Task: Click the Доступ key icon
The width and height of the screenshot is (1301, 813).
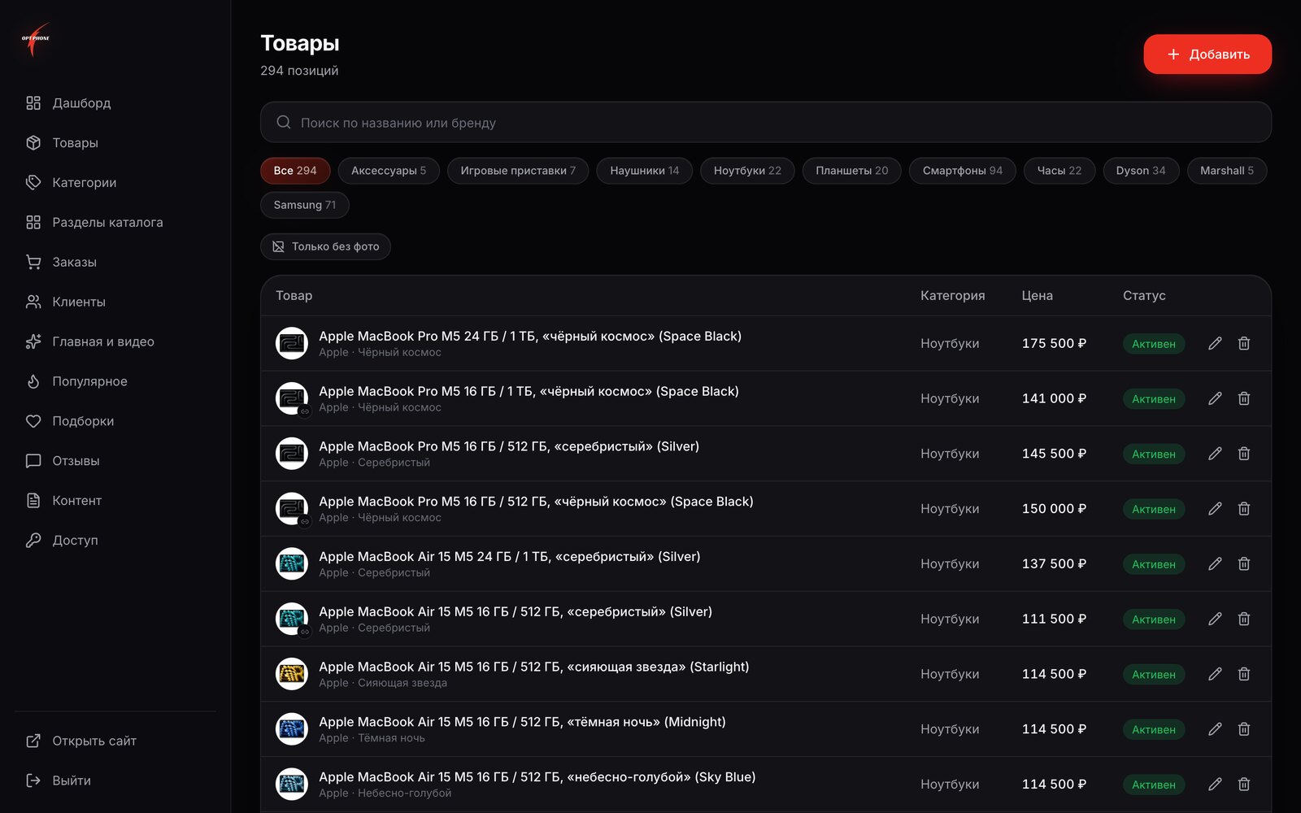Action: click(x=33, y=541)
